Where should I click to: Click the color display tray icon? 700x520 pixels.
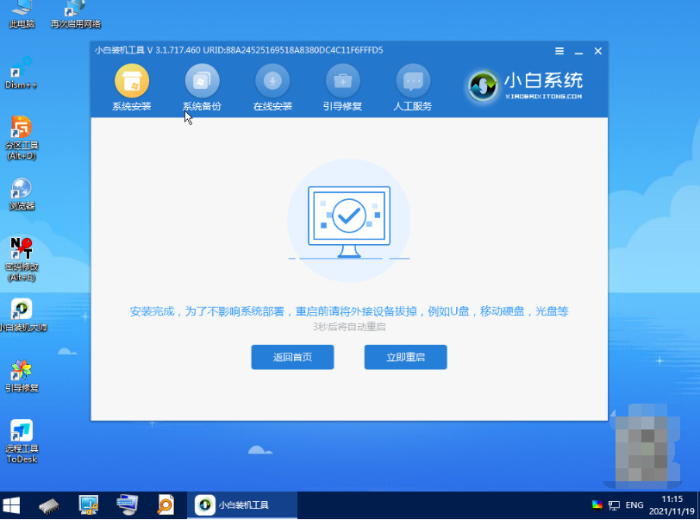pos(597,505)
